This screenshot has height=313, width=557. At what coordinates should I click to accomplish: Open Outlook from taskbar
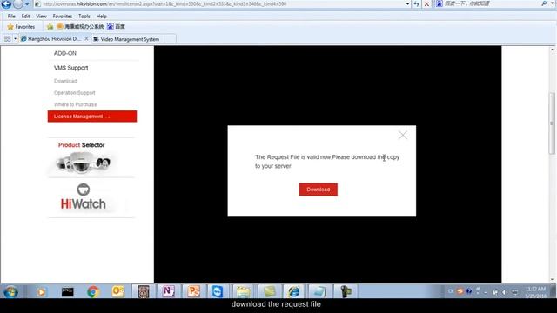118,292
